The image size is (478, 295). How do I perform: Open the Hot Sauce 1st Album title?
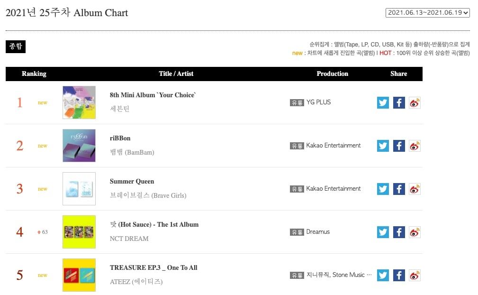click(x=154, y=224)
